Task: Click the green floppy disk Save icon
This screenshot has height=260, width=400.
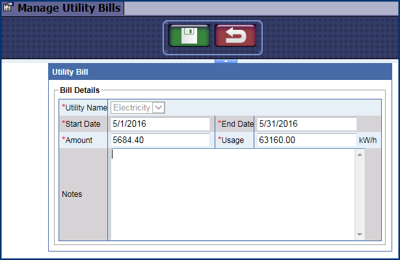Action: [189, 37]
